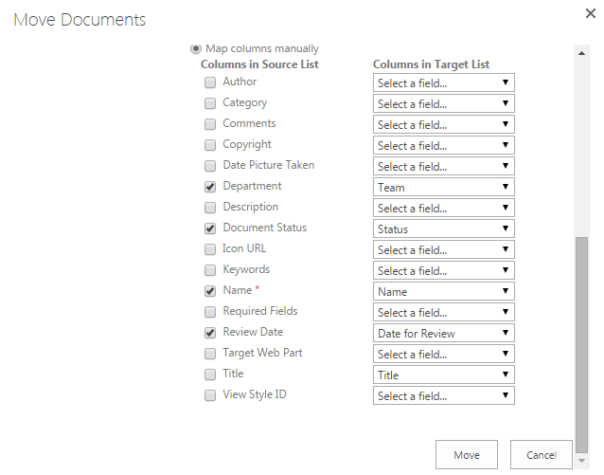Close the Move Documents dialog
Viewport: 604px width, 475px height.
(x=589, y=16)
